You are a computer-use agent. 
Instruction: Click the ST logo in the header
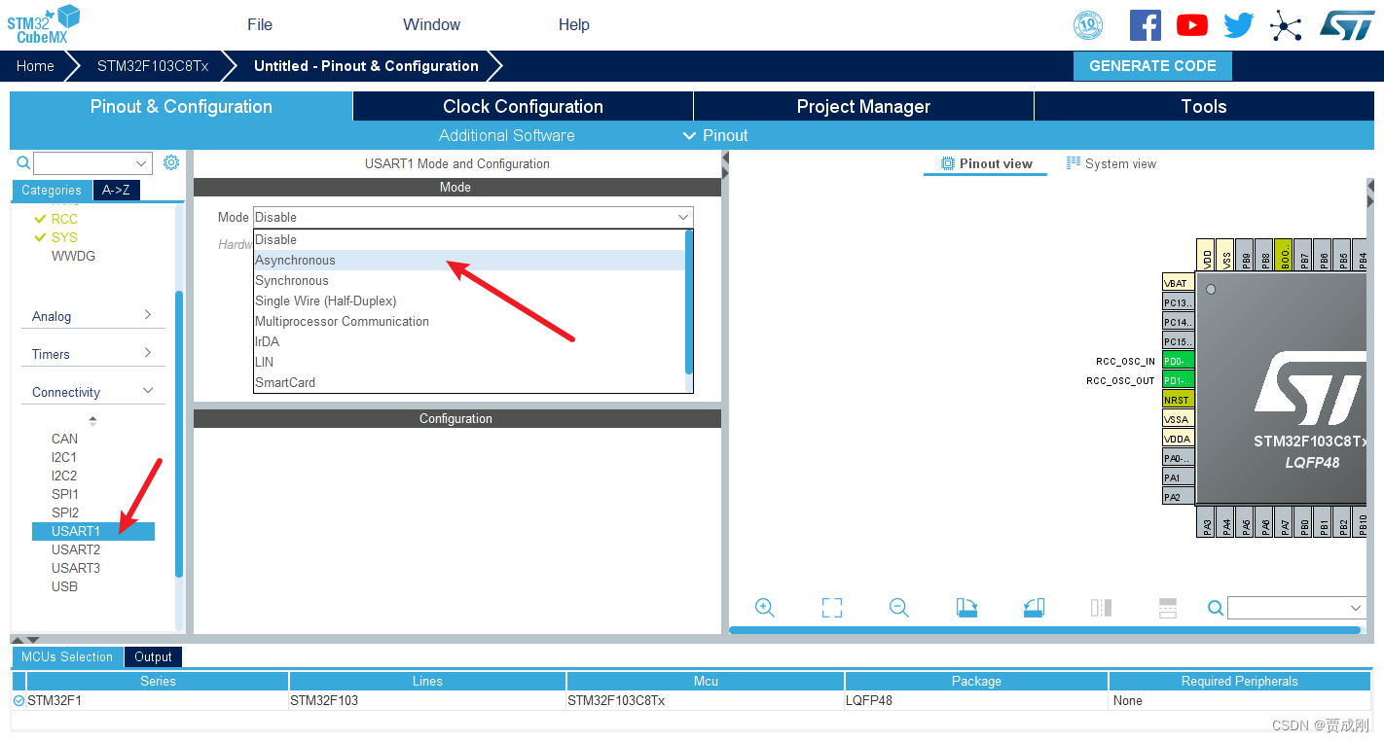pos(1348,25)
